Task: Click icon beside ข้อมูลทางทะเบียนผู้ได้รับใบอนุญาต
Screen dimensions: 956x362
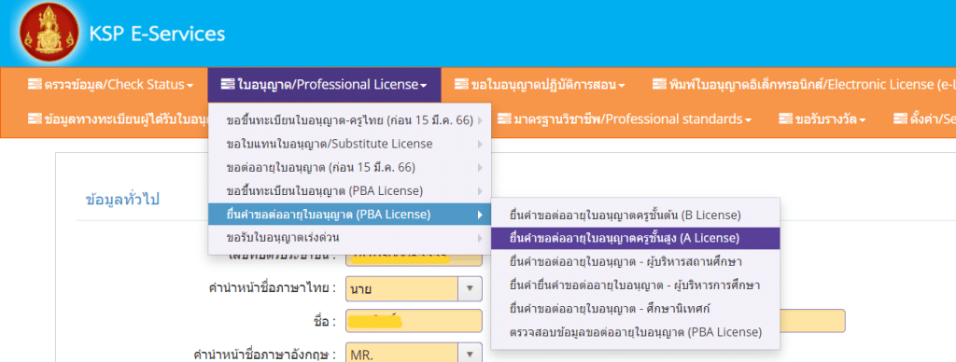Action: click(35, 118)
